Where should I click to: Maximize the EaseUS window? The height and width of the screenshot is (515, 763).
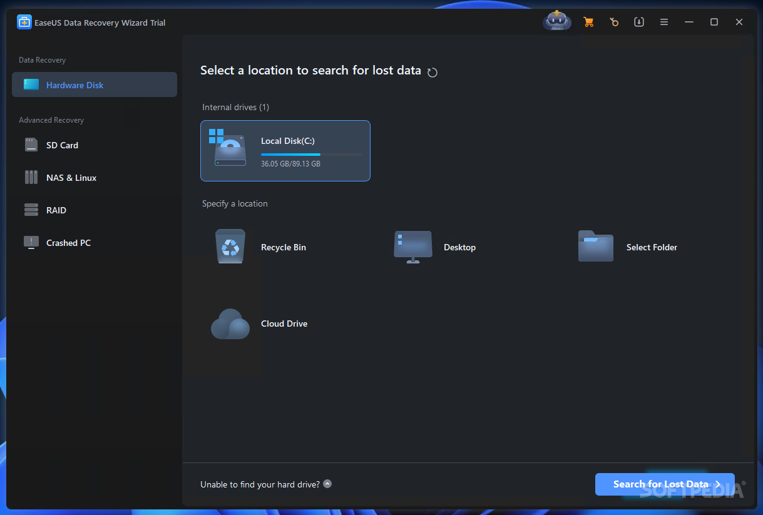[x=714, y=22]
